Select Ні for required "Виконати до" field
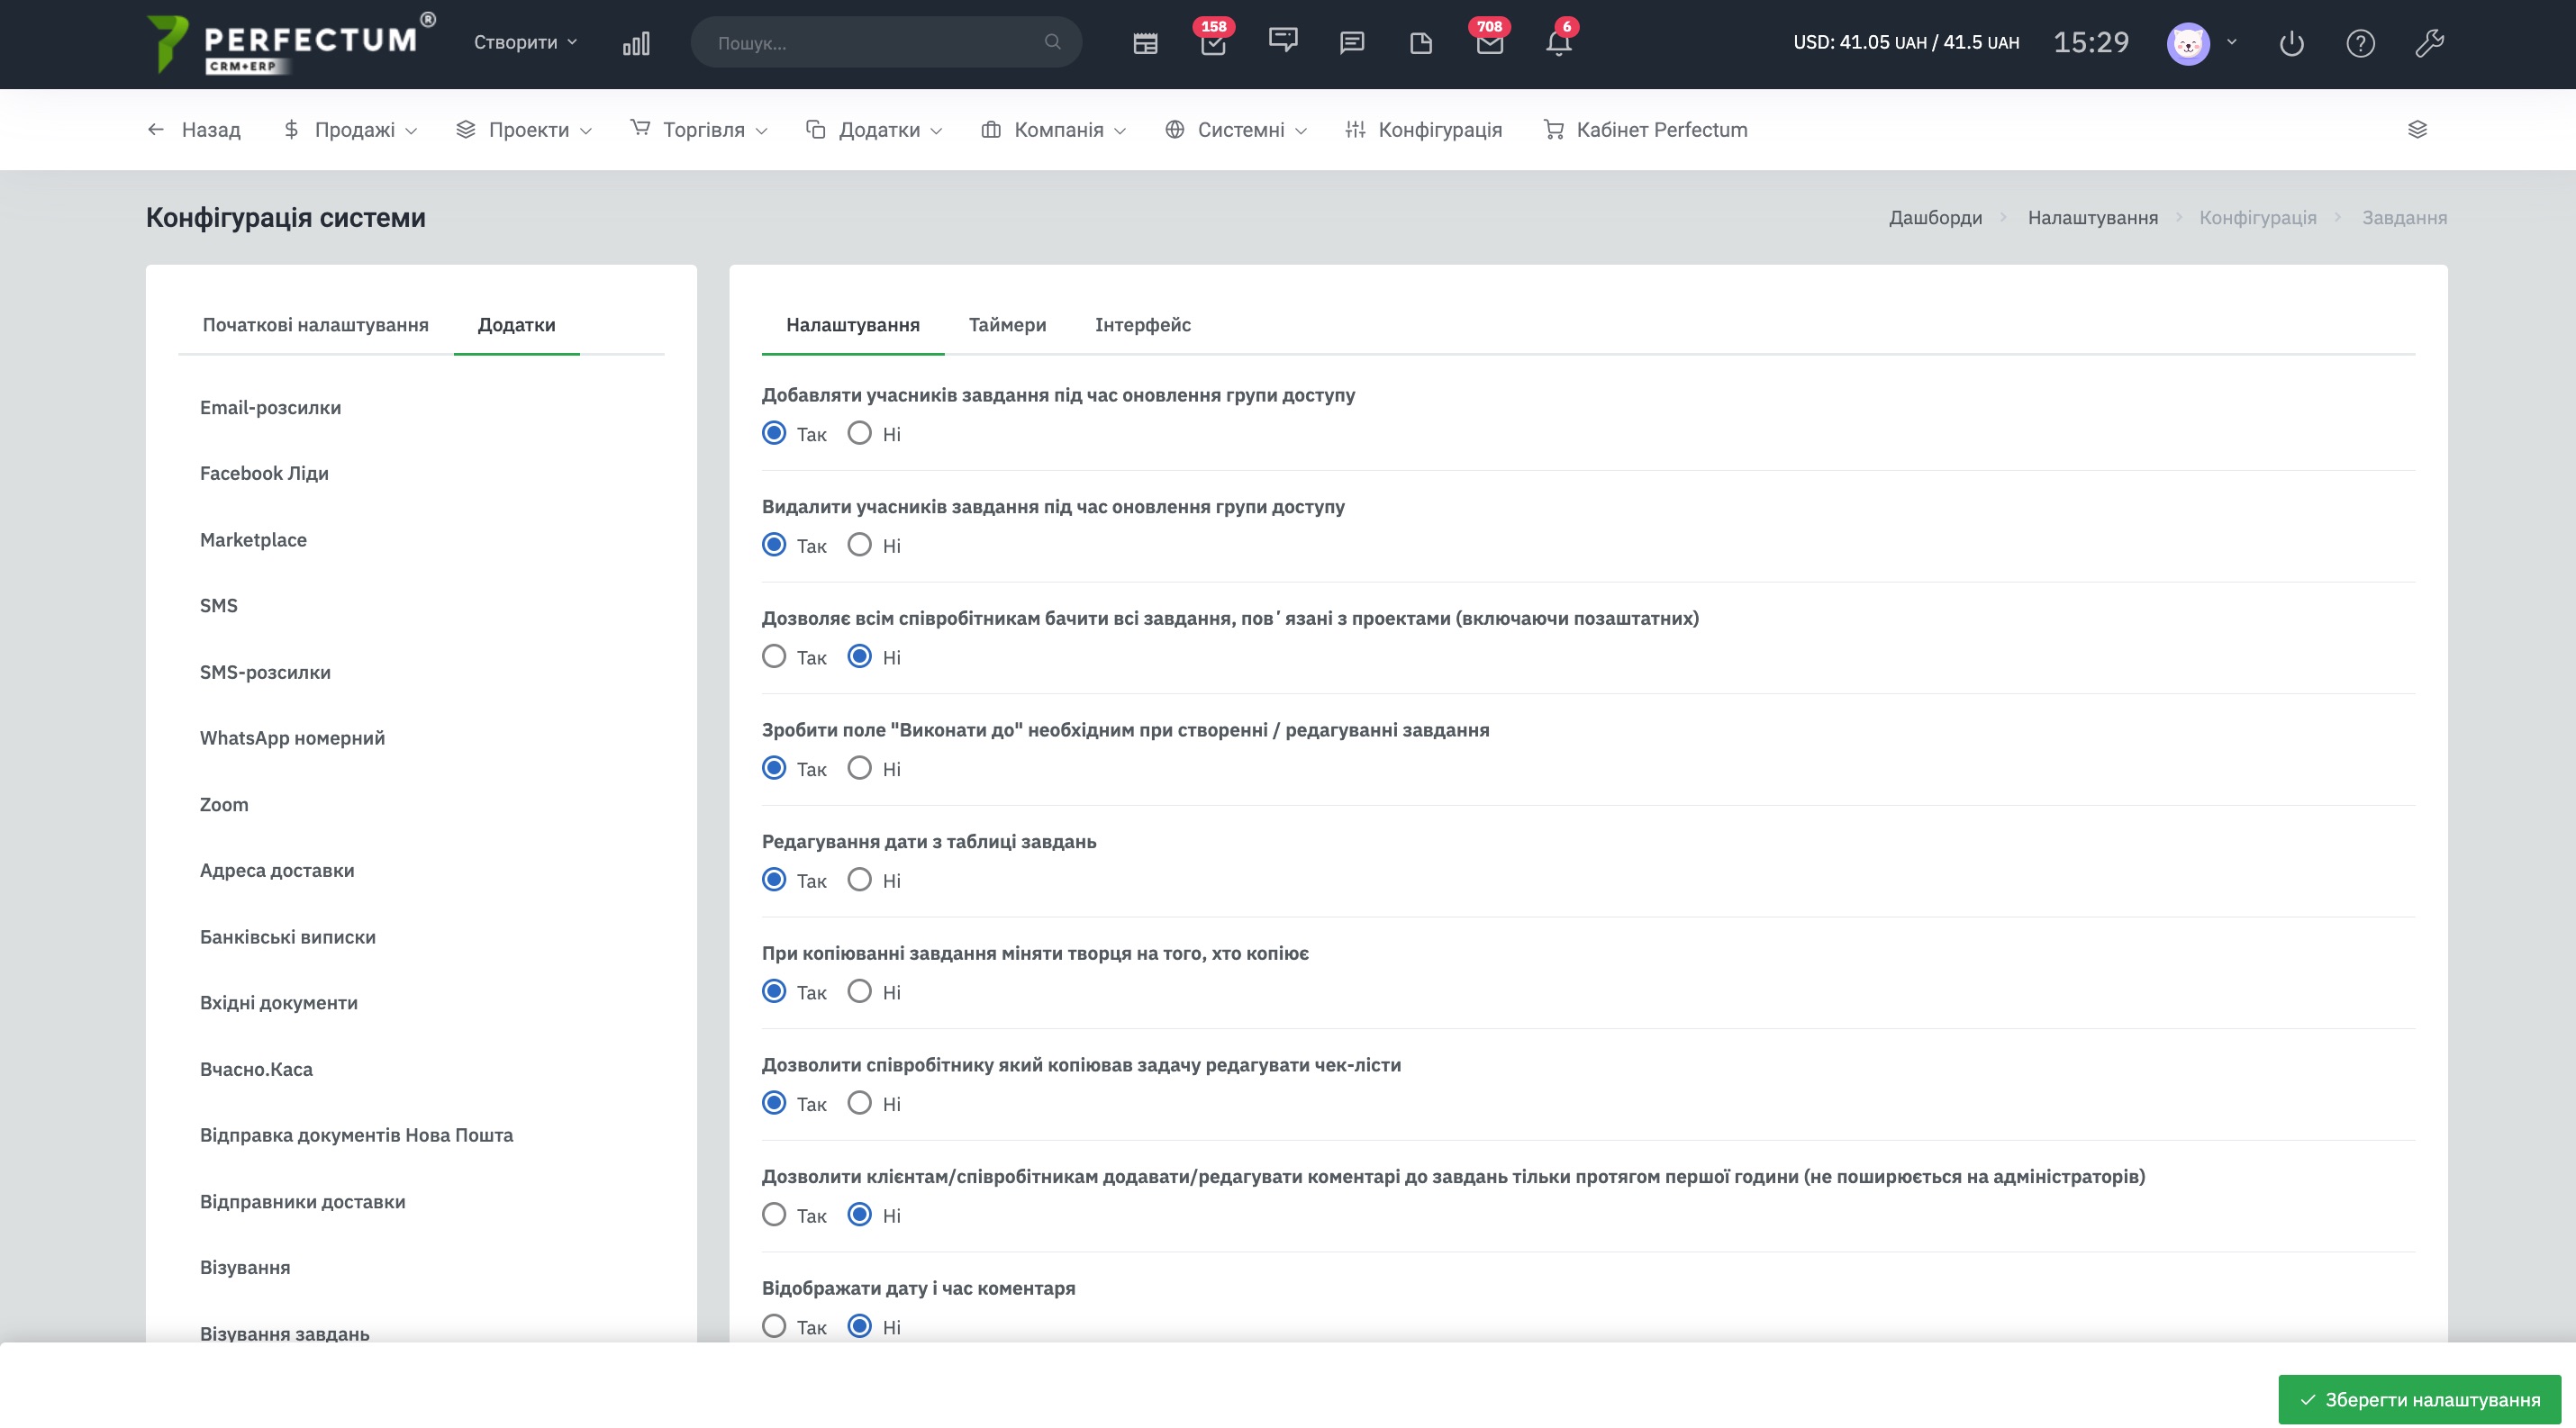The height and width of the screenshot is (1428, 2576). 860,768
